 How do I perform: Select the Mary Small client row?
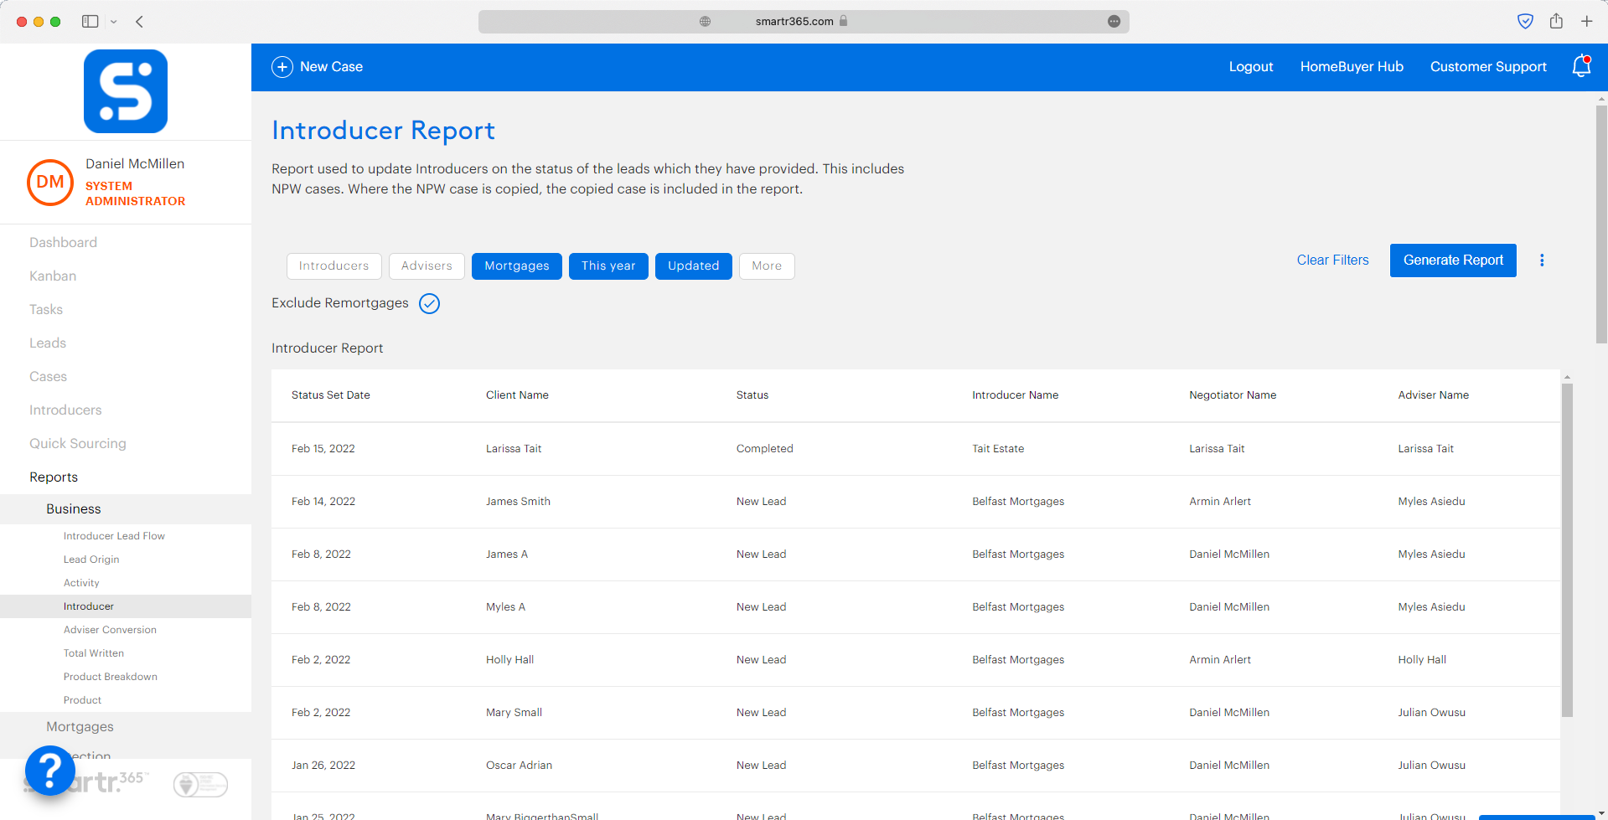click(916, 713)
